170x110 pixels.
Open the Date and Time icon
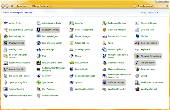pyautogui.click(x=137, y=30)
